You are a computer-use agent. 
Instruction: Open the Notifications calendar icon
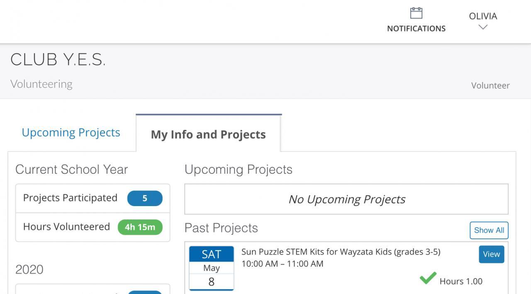pos(416,13)
